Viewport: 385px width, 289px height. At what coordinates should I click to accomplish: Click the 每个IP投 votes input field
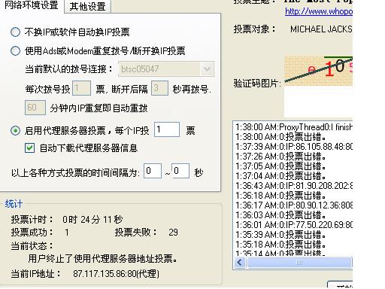click(x=167, y=129)
